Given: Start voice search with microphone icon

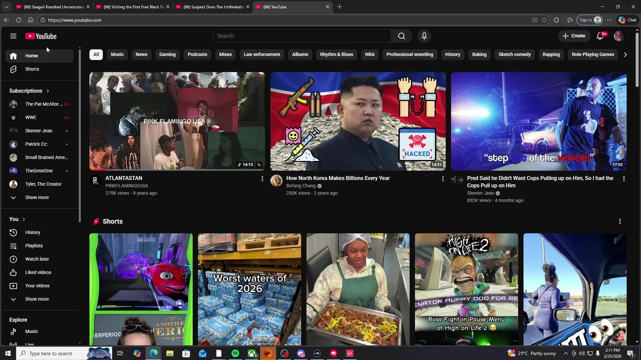Looking at the screenshot, I should [x=424, y=36].
